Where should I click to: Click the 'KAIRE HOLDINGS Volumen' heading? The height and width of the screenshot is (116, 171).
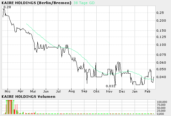(29, 97)
